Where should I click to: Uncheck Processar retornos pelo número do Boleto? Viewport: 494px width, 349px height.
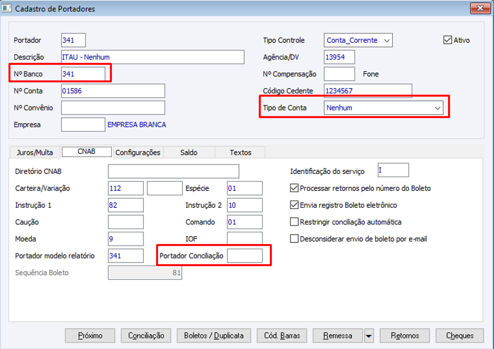pyautogui.click(x=295, y=188)
